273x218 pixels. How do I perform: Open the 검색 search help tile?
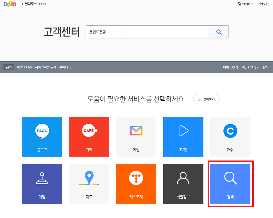[x=230, y=184]
